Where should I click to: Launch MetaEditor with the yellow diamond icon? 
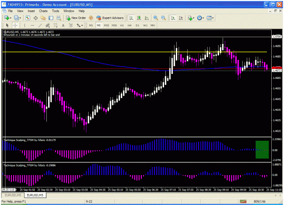pyautogui.click(x=91, y=18)
